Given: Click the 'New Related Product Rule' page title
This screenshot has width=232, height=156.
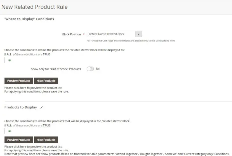Looking at the screenshot, I should tap(35, 7).
